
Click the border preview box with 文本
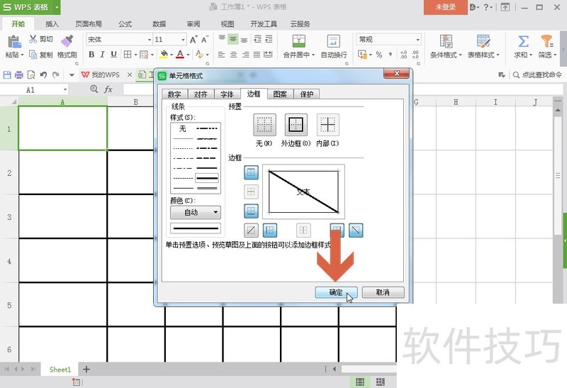coord(303,192)
